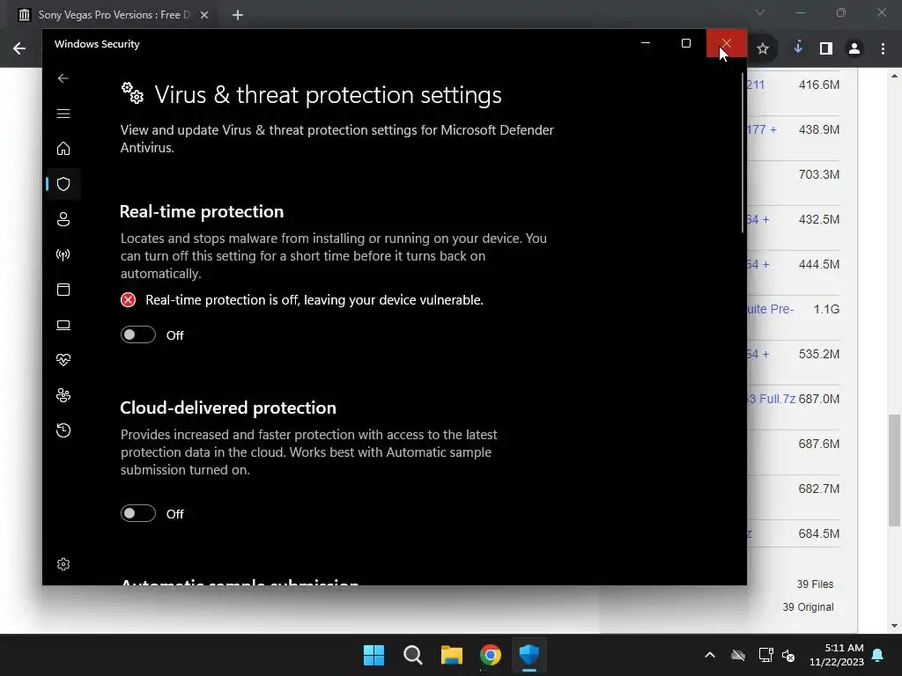This screenshot has width=902, height=676.
Task: Click the network display tray icon
Action: pos(765,655)
